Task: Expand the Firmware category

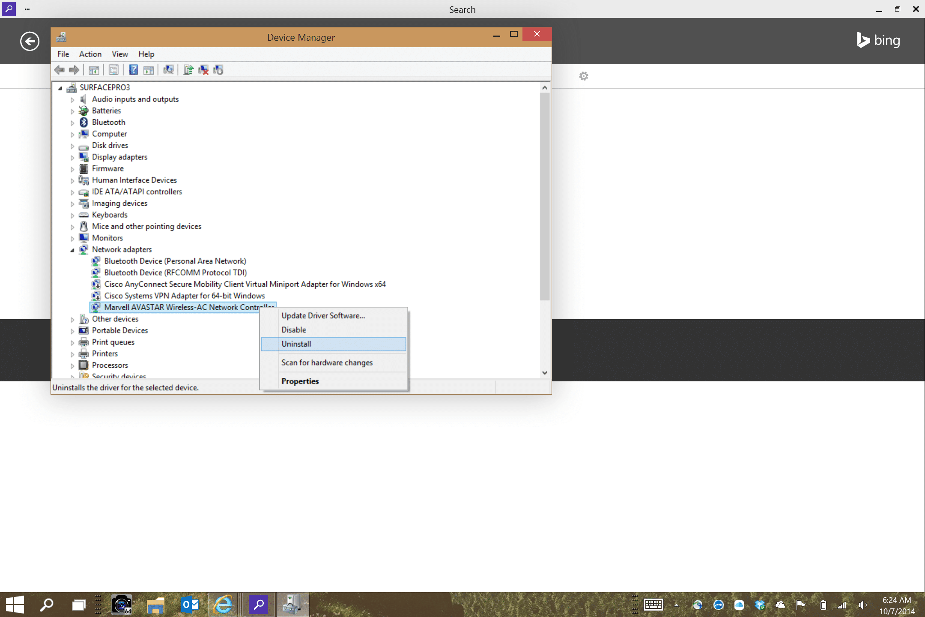Action: [72, 169]
